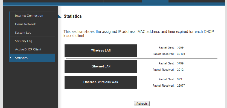Viewport: 227px width, 108px height.
Task: Select Security Log in the sidebar
Action: (x=32, y=41)
